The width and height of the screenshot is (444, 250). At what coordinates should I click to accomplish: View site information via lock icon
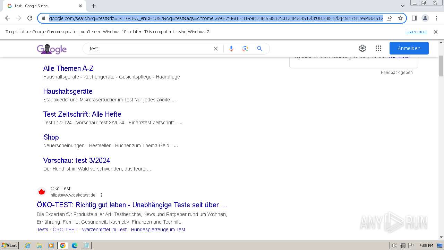(x=44, y=18)
